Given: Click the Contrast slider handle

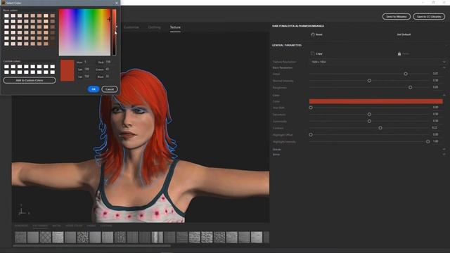Looking at the screenshot, I should pyautogui.click(x=380, y=128).
